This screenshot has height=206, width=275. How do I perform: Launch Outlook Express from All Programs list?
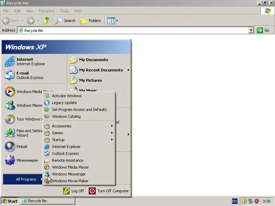coord(79,153)
